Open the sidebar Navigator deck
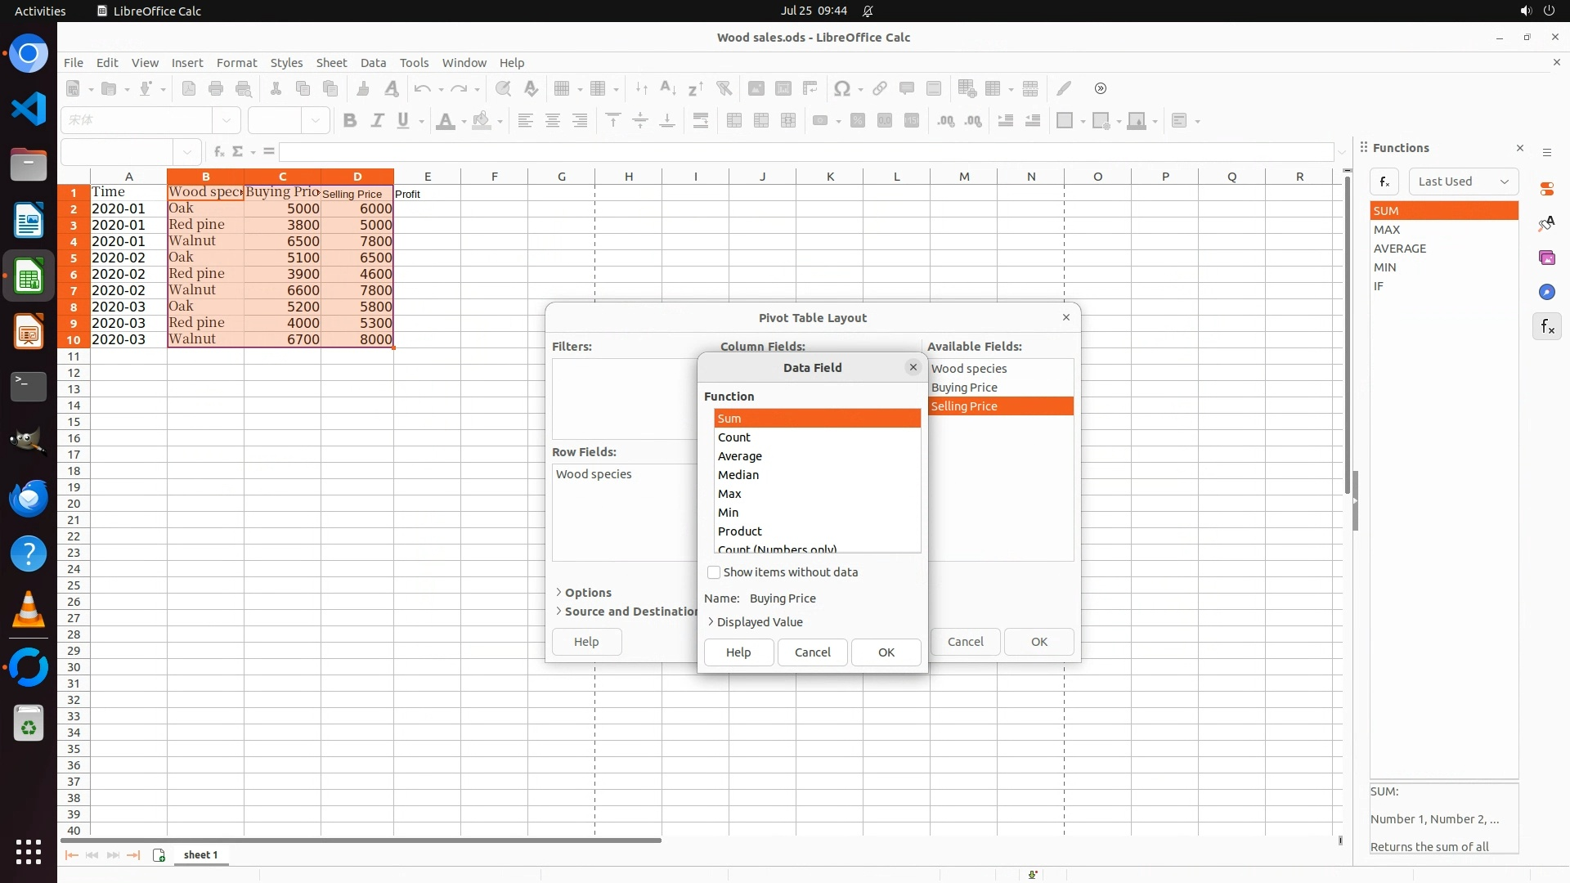Screen dimensions: 1570x883 [1546, 292]
